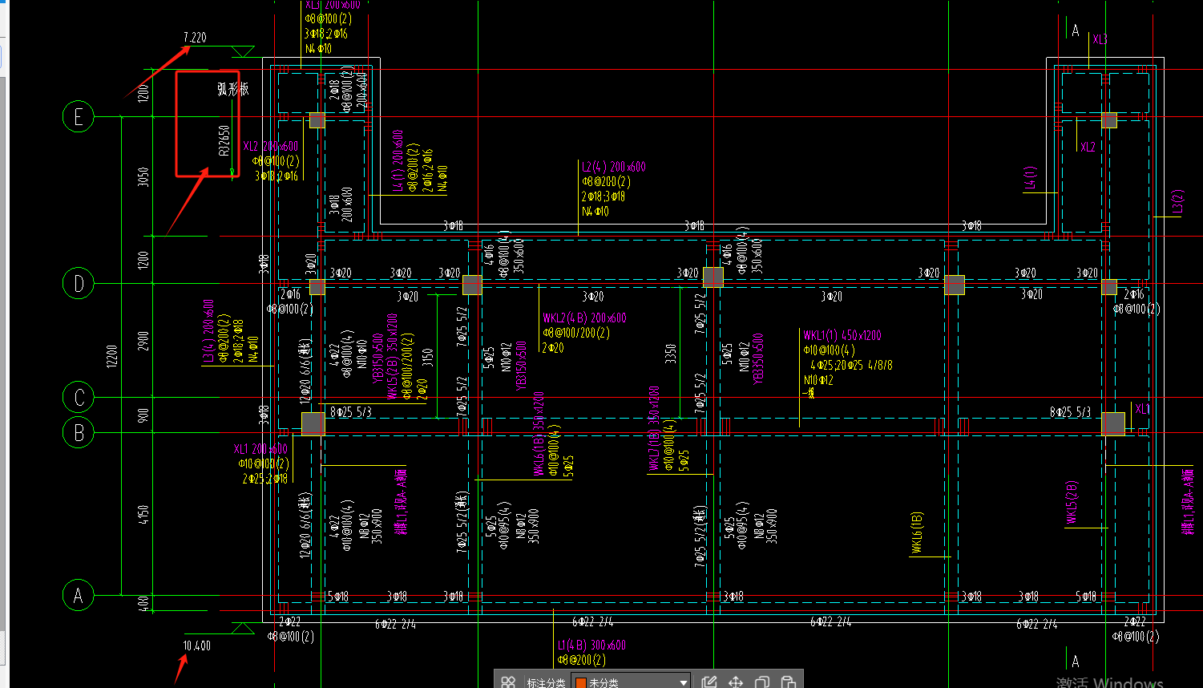The image size is (1203, 688).
Task: Click the orange color swatch beside 未分类
Action: click(x=581, y=683)
